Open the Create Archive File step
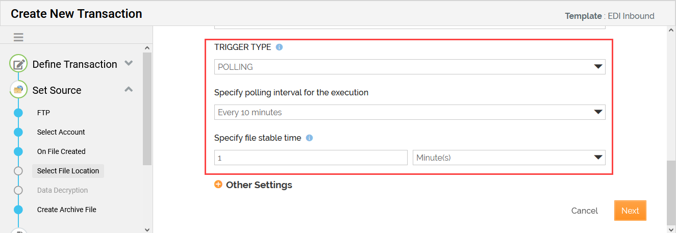Viewport: 676px width, 233px height. (66, 210)
